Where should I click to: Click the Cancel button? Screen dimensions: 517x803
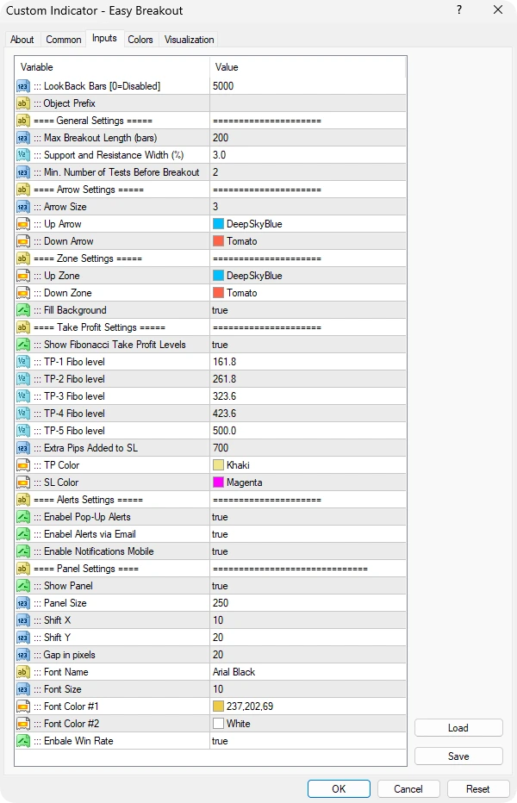pos(408,788)
